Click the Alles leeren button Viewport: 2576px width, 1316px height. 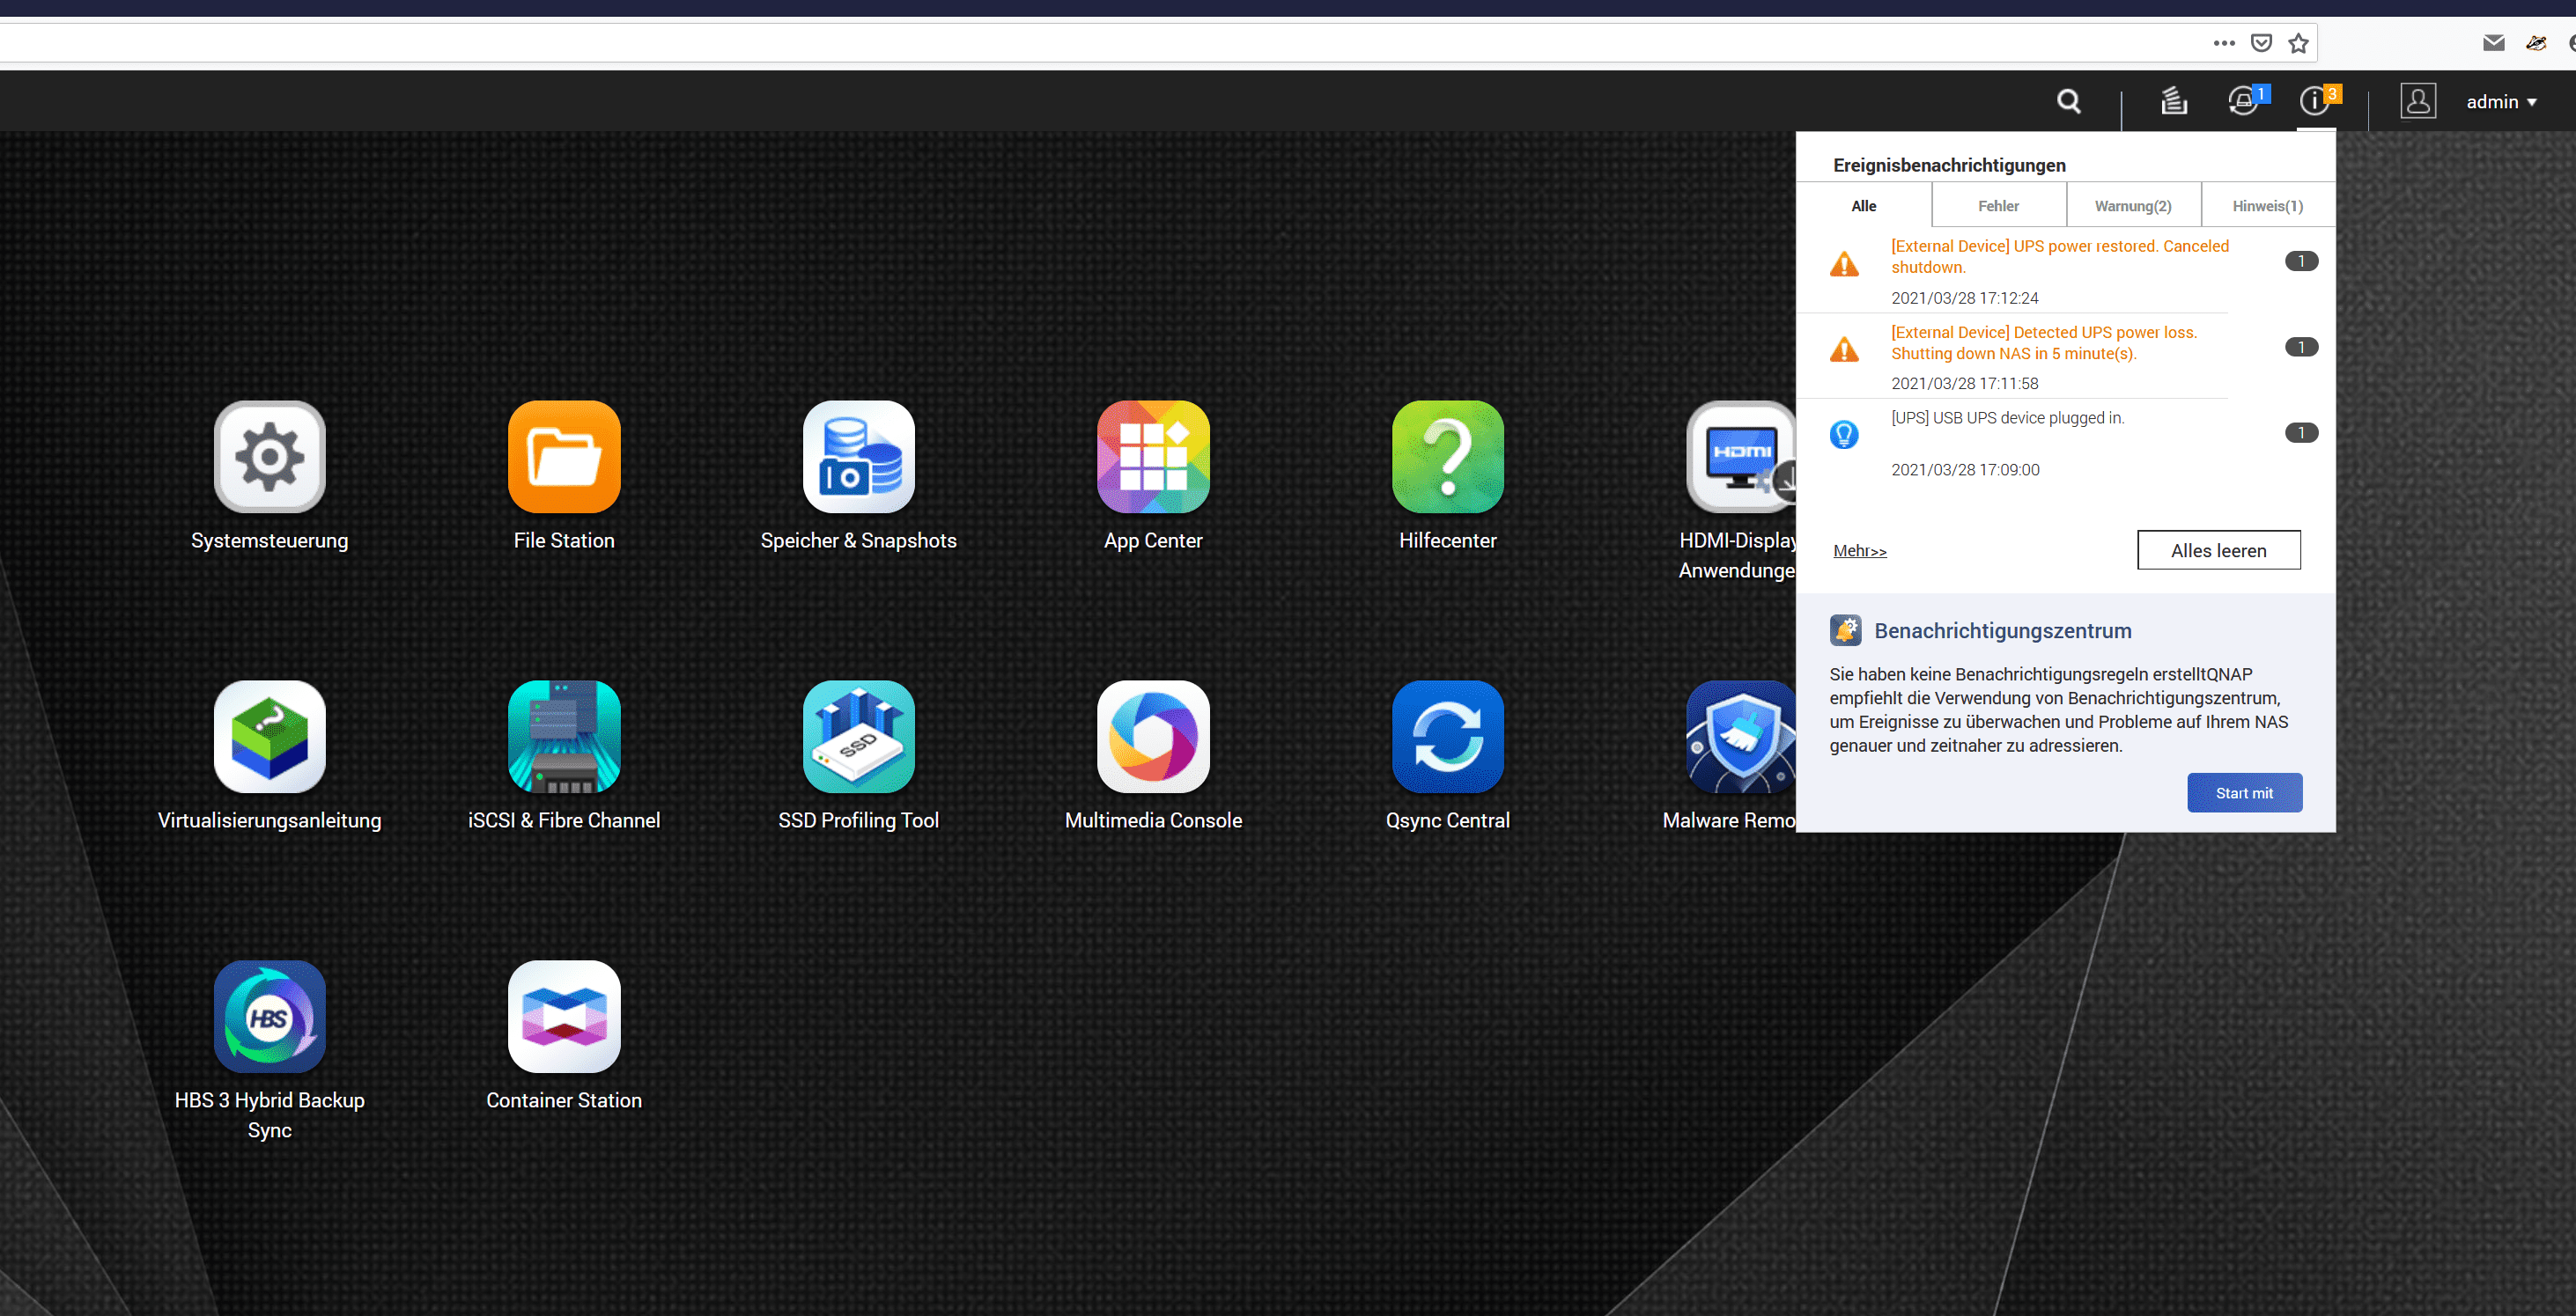[x=2218, y=550]
